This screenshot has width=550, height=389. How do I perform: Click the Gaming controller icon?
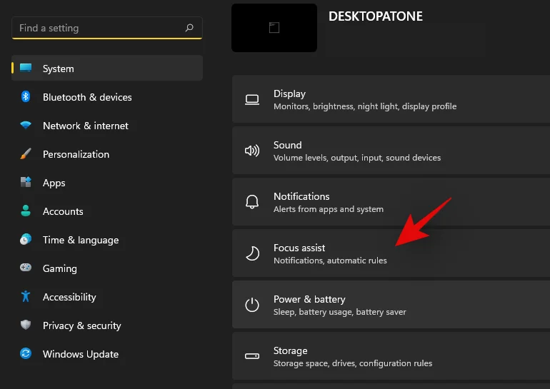coord(26,268)
